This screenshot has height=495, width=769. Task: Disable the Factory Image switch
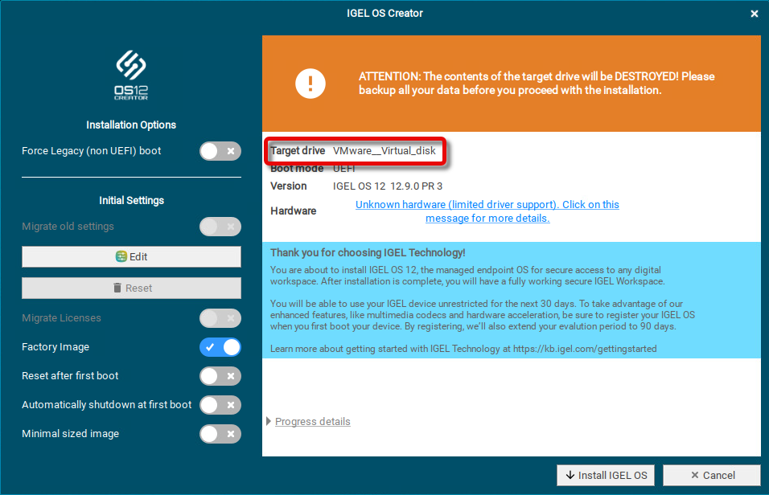[x=220, y=347]
